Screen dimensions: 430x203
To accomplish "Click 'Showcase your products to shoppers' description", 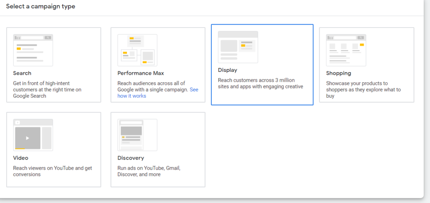I will pyautogui.click(x=363, y=89).
